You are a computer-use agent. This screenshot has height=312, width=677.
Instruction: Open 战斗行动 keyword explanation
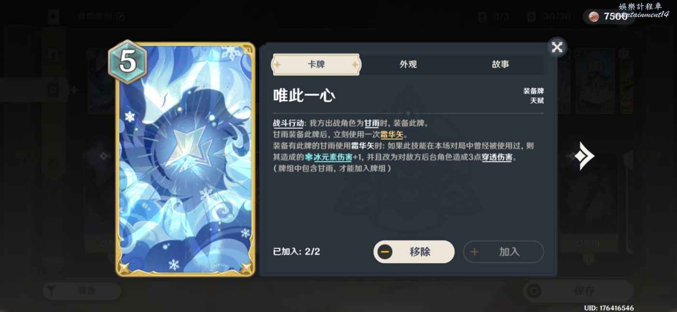[x=288, y=123]
